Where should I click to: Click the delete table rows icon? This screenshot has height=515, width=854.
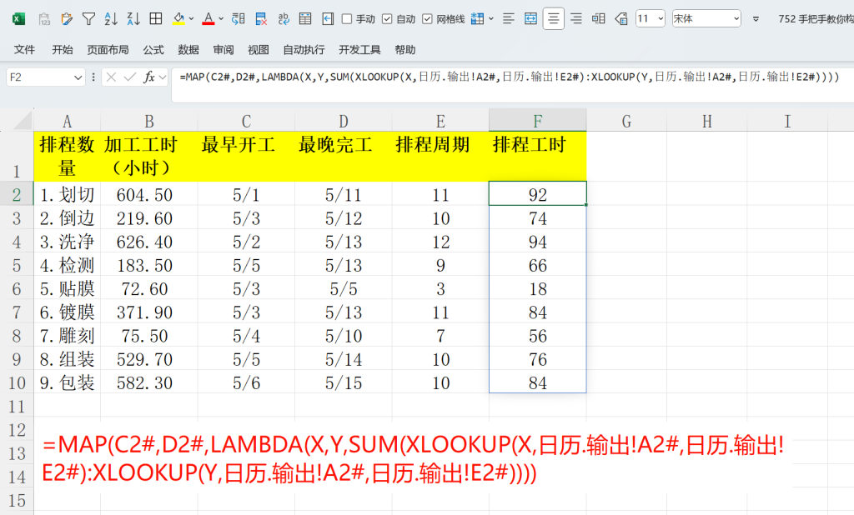261,19
